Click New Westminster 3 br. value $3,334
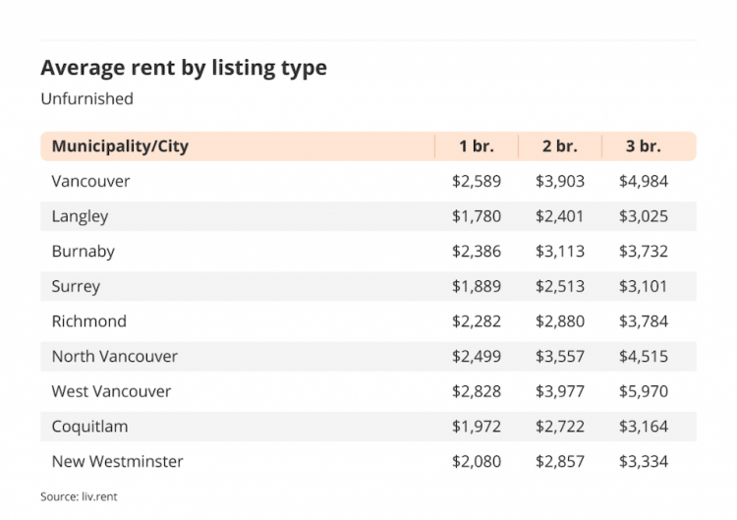This screenshot has height=520, width=737. 644,461
